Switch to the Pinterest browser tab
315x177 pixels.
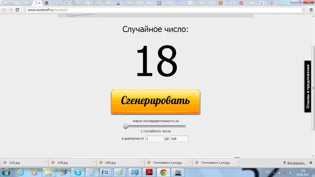pyautogui.click(x=241, y=3)
